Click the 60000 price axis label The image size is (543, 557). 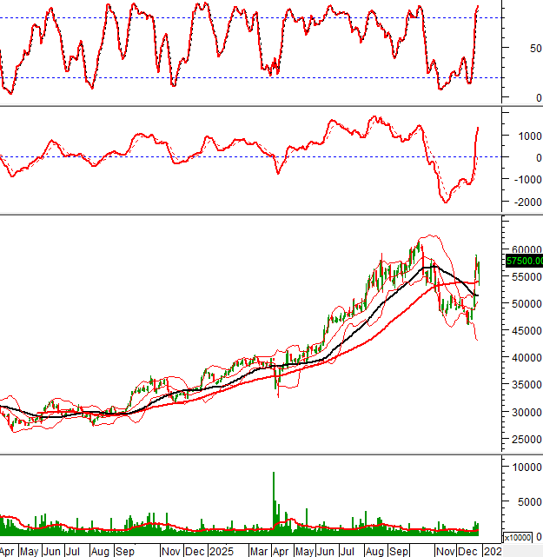click(522, 249)
